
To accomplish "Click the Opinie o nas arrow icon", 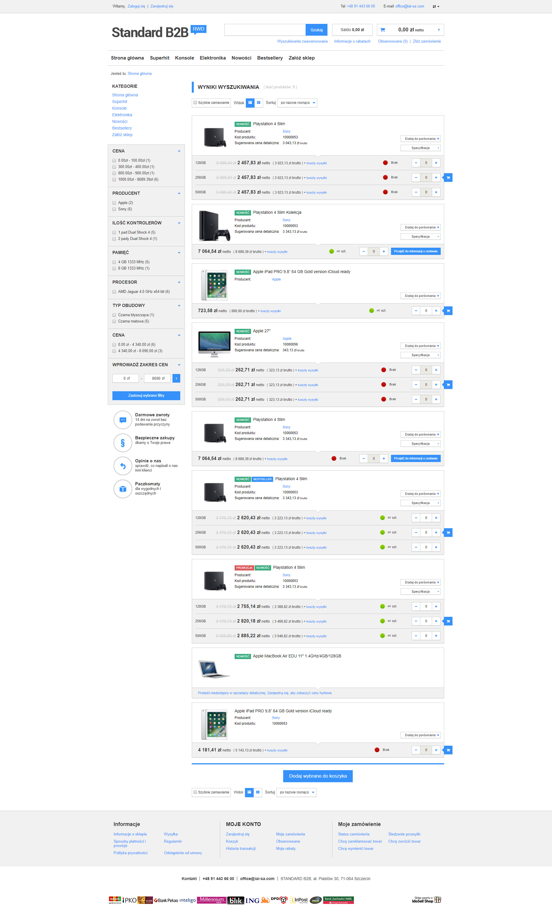I will pyautogui.click(x=122, y=466).
